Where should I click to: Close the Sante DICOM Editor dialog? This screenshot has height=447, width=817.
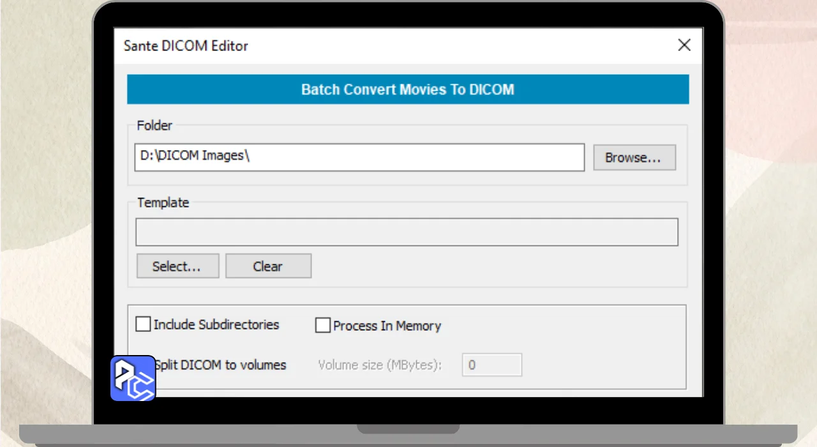point(684,45)
